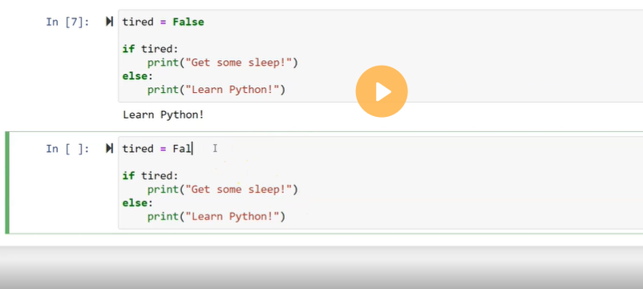Click the 'if tired:' line in cell In [7]
Screen dimensions: 643x289
pos(151,49)
